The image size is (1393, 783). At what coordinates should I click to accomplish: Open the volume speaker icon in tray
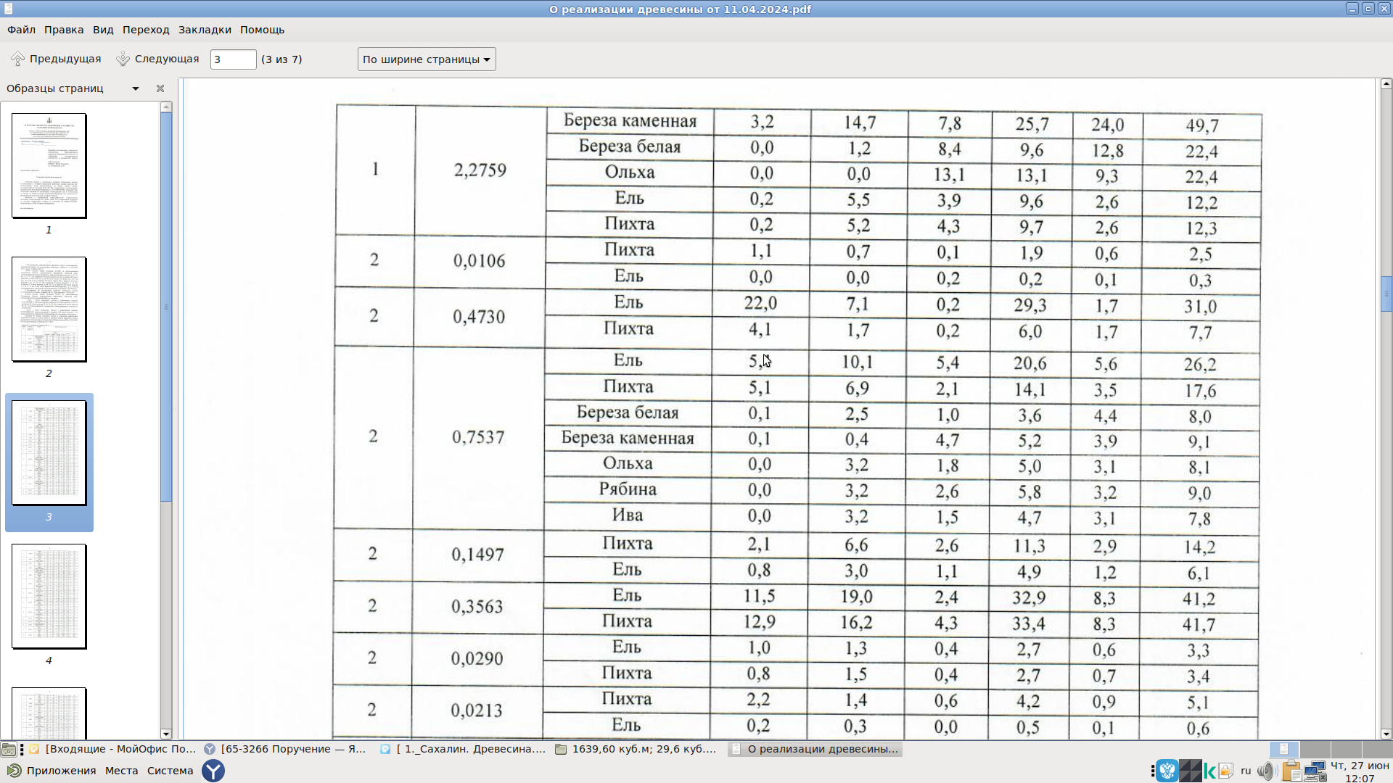1266,771
